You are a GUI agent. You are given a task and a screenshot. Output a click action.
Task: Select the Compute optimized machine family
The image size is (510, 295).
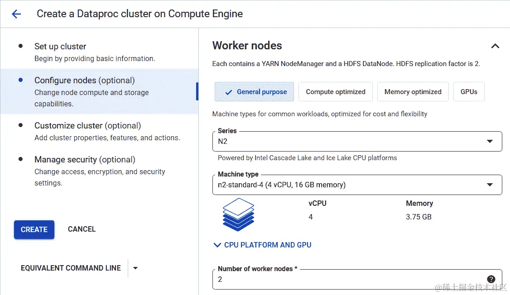coord(335,91)
